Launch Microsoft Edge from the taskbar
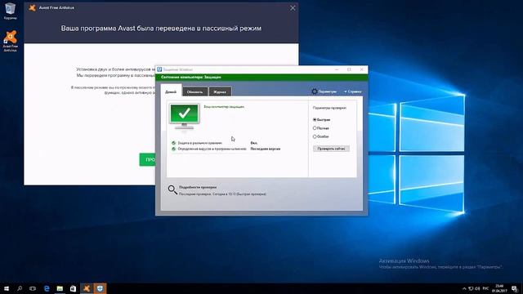Image resolution: width=523 pixels, height=294 pixels. [47, 288]
